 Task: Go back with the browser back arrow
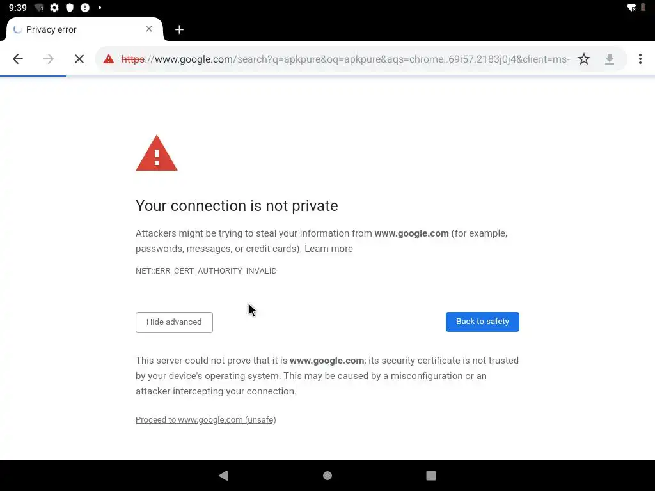pos(17,59)
